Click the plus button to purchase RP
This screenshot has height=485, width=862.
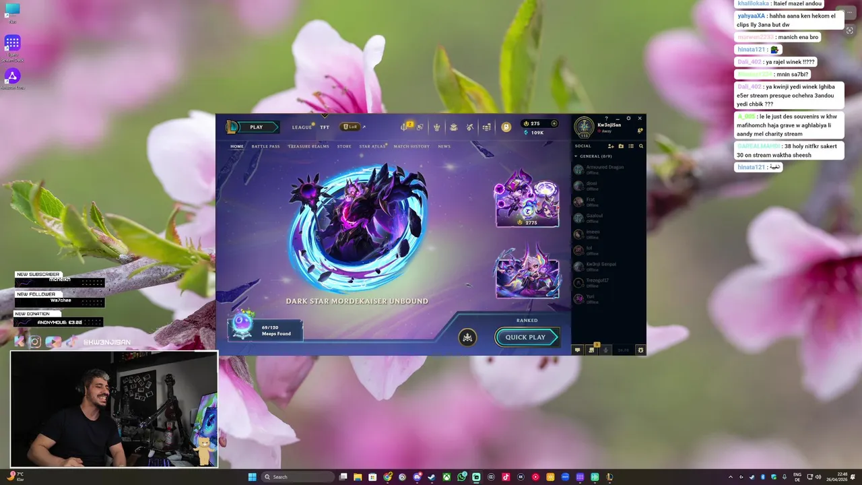tap(554, 123)
